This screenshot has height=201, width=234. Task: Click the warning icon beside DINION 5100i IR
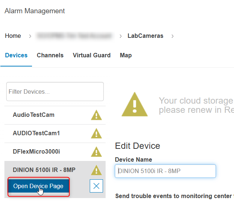coord(96,170)
